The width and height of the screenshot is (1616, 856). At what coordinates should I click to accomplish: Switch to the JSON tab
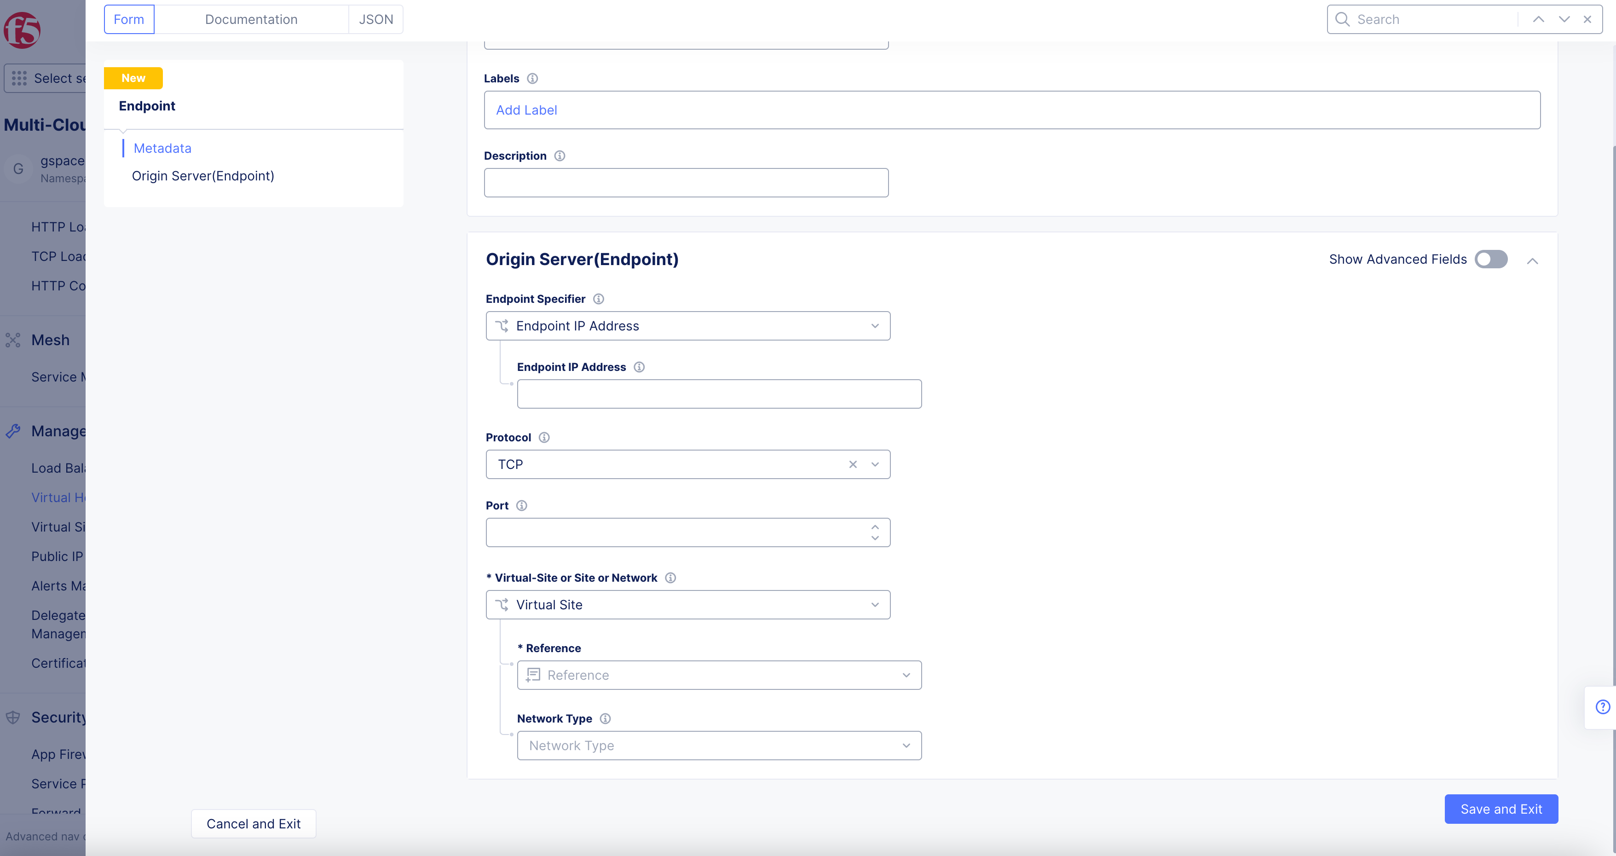pos(376,19)
